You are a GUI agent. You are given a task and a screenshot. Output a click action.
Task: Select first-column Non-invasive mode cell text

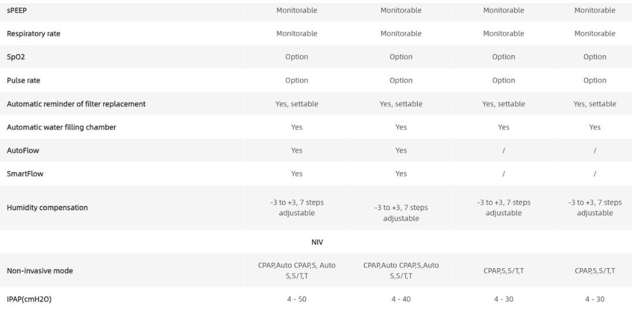pos(297,270)
